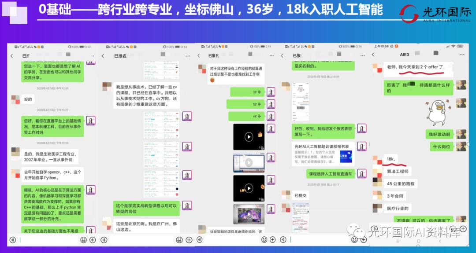Tap the 算法工程师 message
This screenshot has height=253, width=476.
tap(398, 172)
